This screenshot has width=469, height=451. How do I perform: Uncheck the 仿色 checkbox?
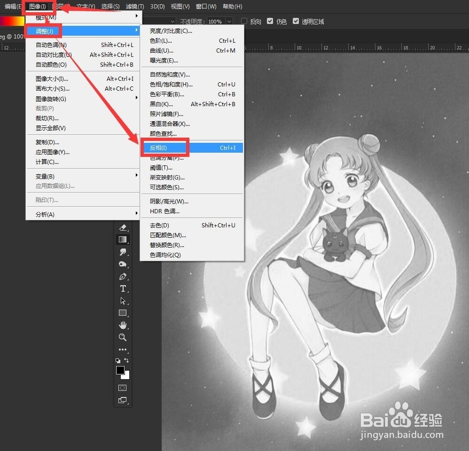coord(270,21)
